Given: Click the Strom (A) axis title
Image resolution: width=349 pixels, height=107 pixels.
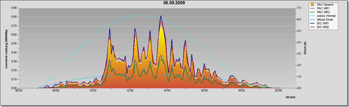Looking at the screenshot, I should 305,48.
